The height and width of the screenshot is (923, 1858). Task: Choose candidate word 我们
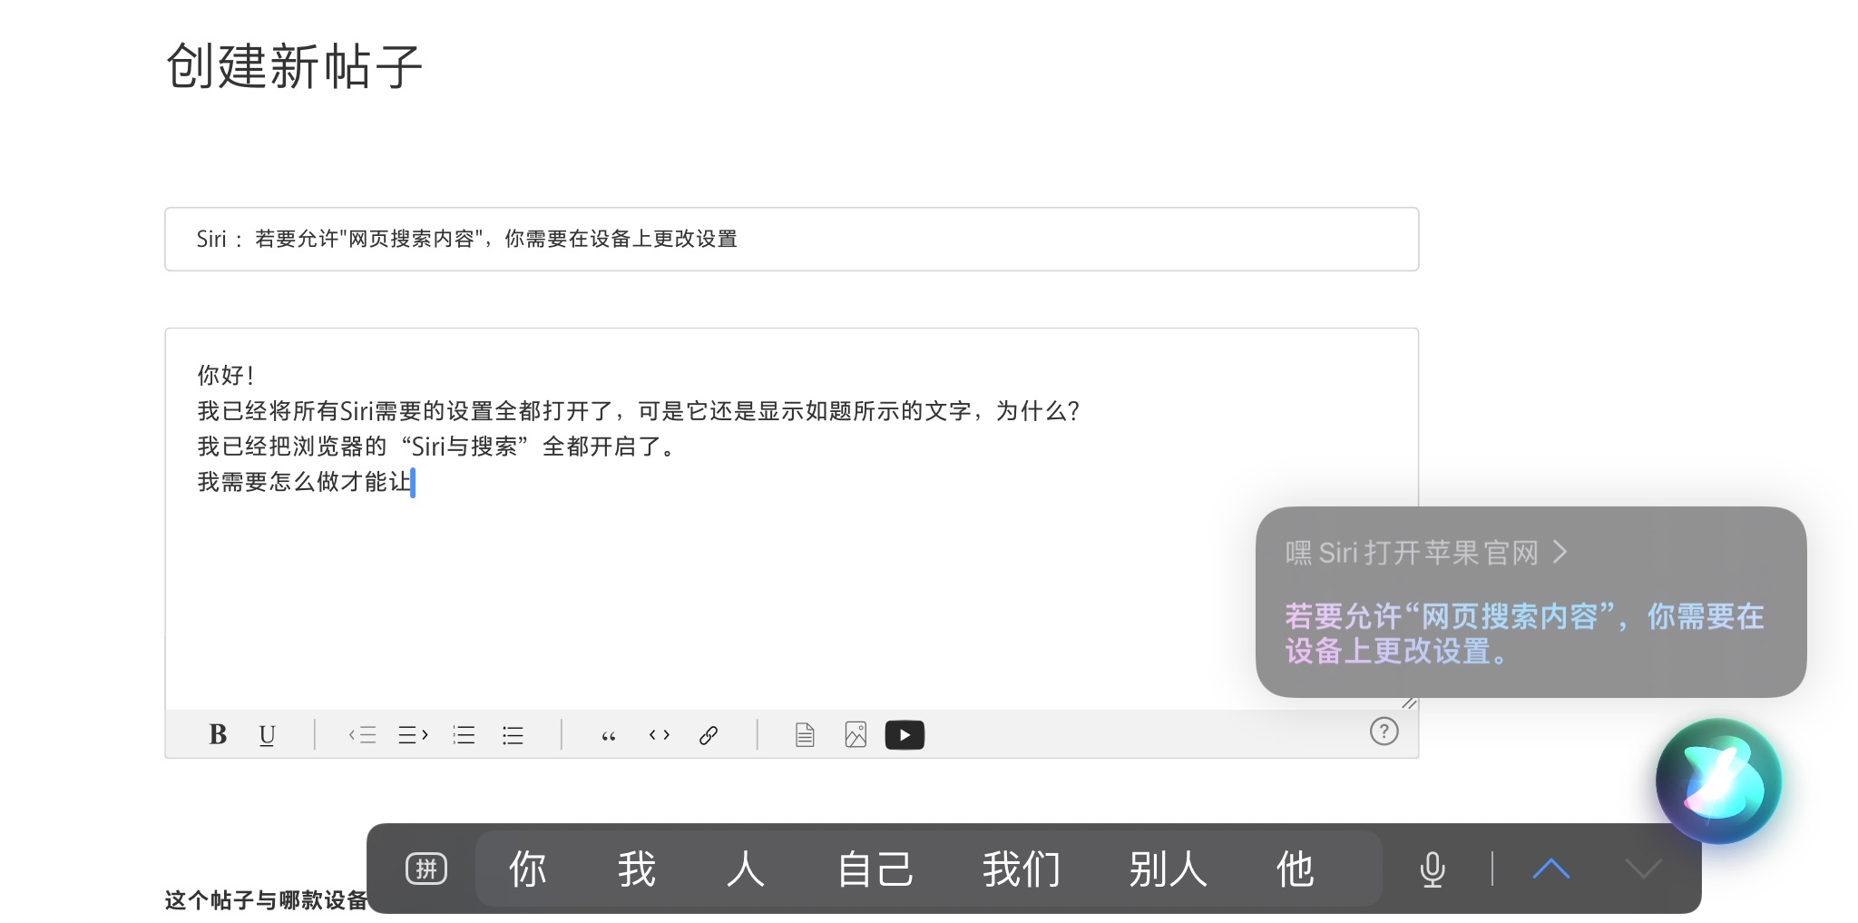tap(1022, 869)
